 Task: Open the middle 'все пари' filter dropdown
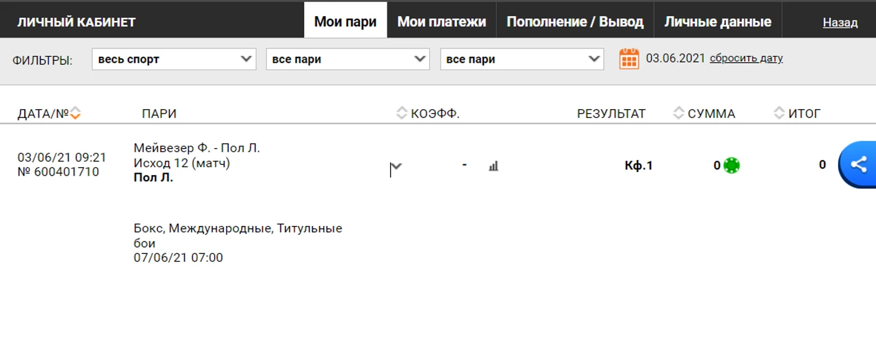348,59
